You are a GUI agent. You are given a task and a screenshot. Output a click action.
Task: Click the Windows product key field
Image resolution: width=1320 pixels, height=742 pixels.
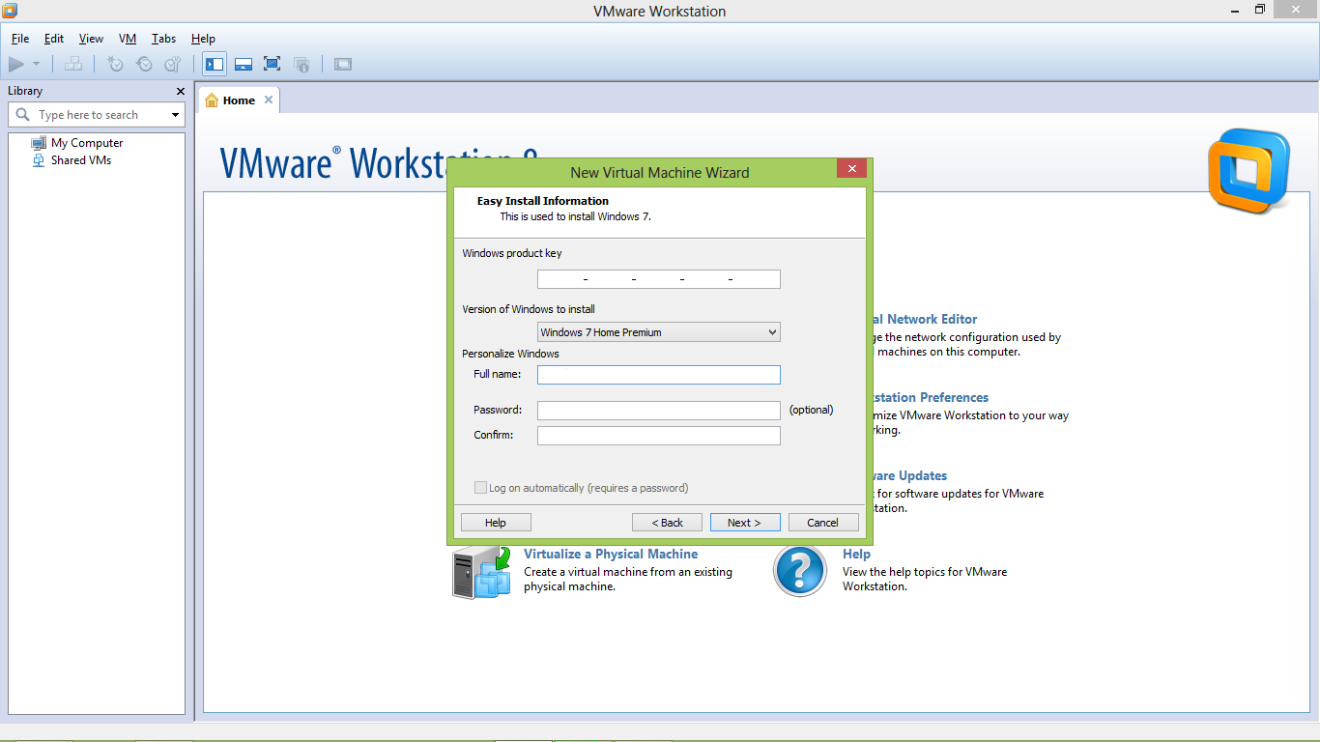click(659, 279)
